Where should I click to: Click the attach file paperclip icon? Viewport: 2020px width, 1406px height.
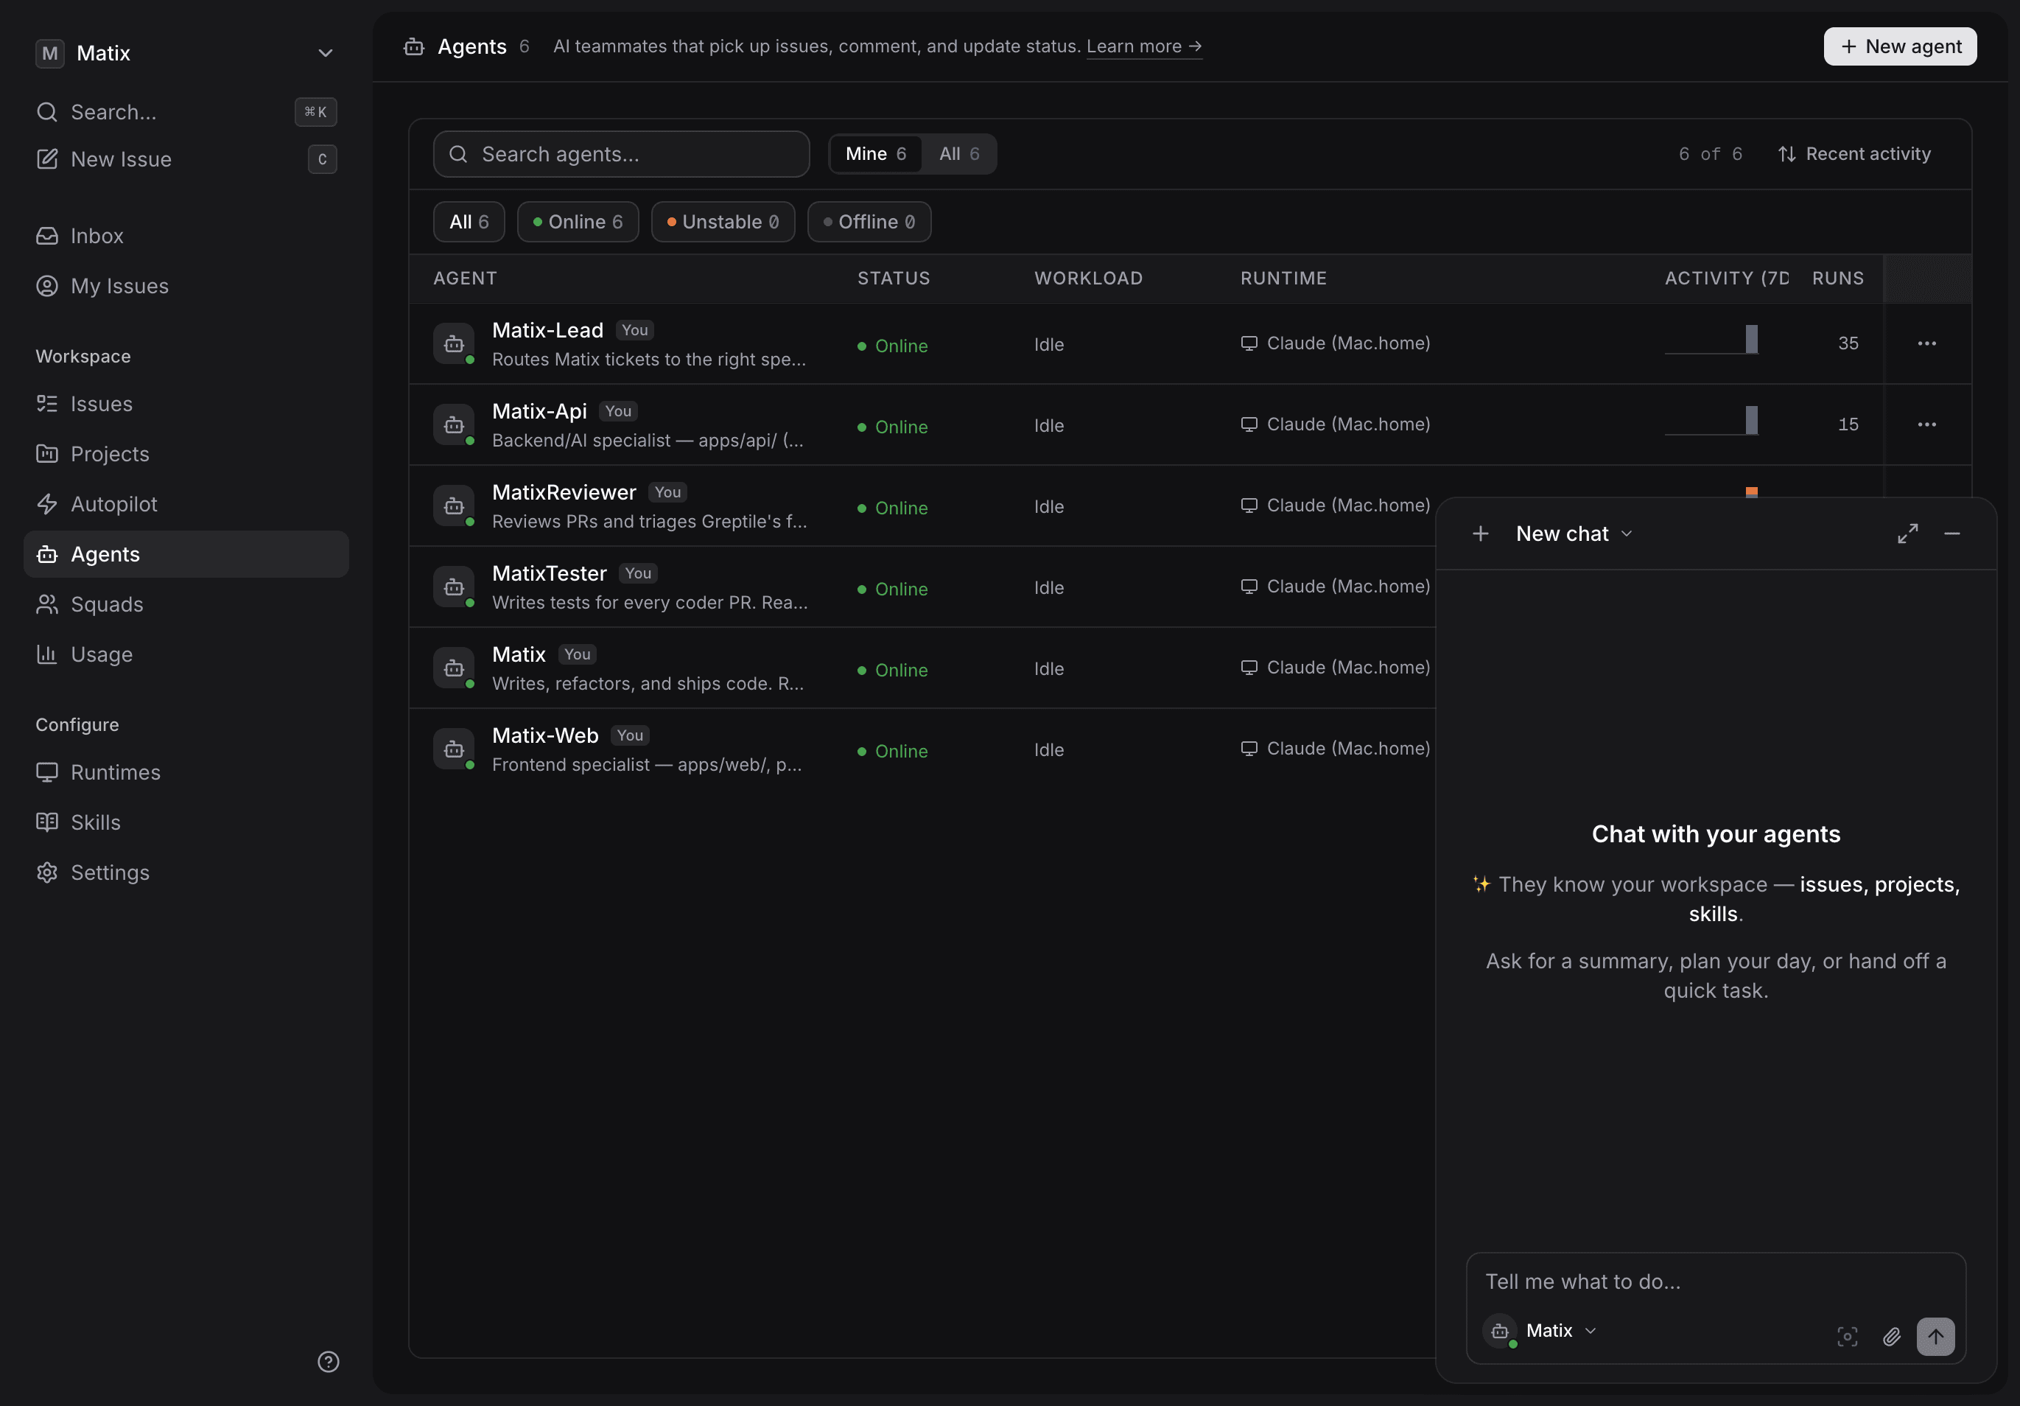click(1890, 1337)
